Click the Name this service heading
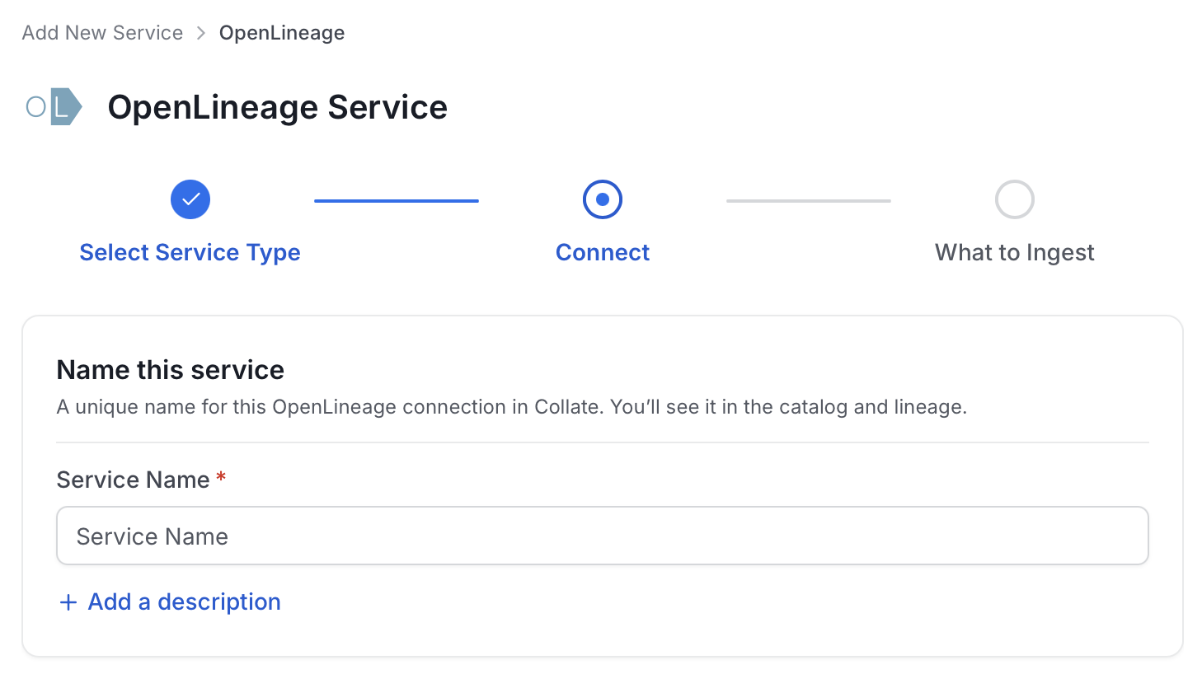 pyautogui.click(x=171, y=370)
